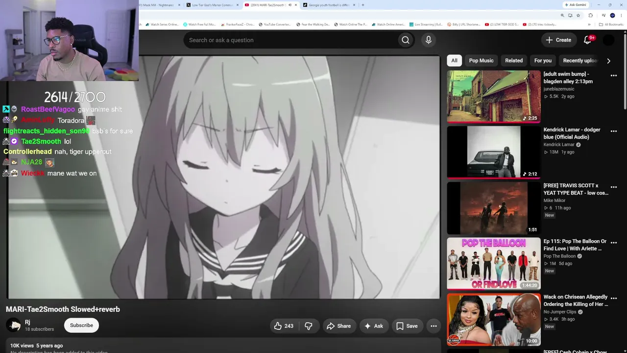
Task: Open options for Pop The Balloon video
Action: [x=614, y=243]
